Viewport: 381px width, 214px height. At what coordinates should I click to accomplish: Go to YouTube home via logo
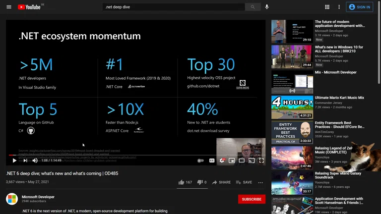(29, 7)
